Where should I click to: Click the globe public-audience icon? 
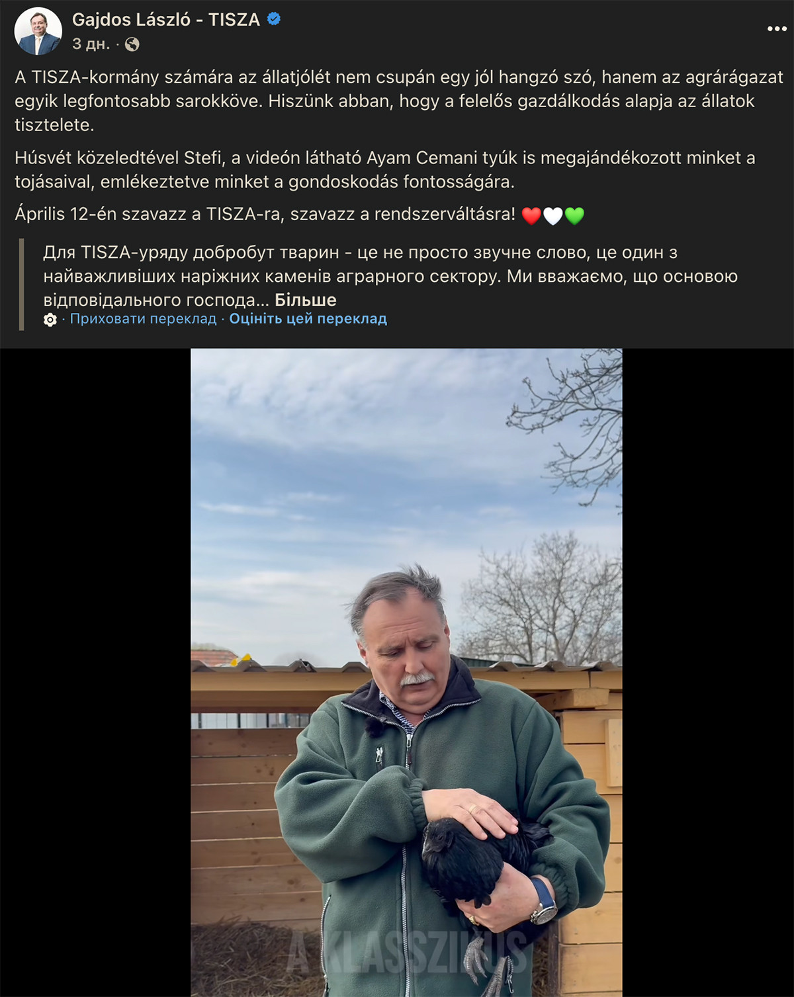pos(132,44)
